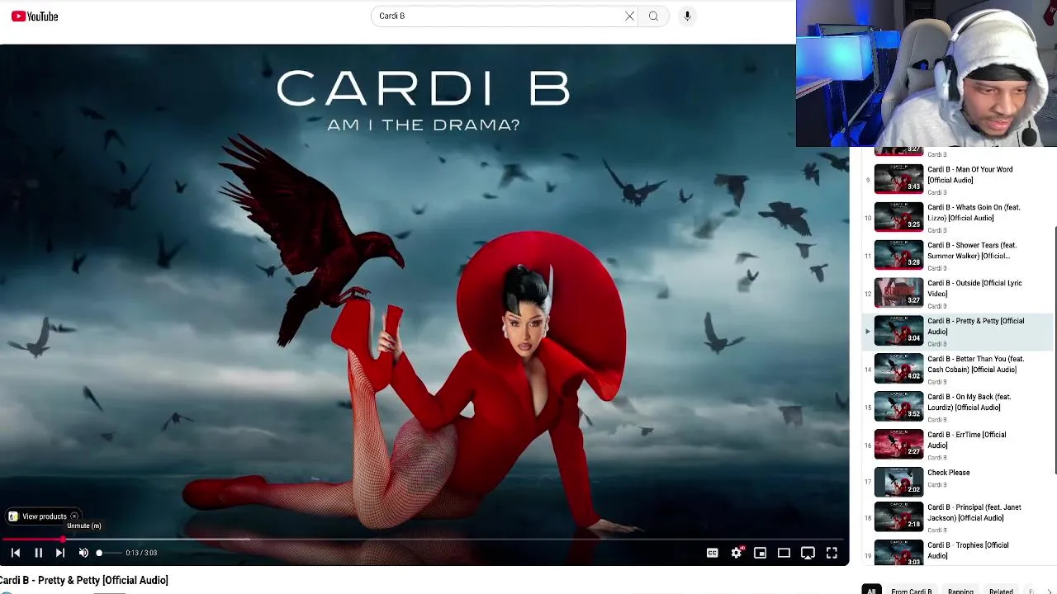Adjust the volume slider
Viewport: 1057px width, 594px height.
click(x=109, y=553)
